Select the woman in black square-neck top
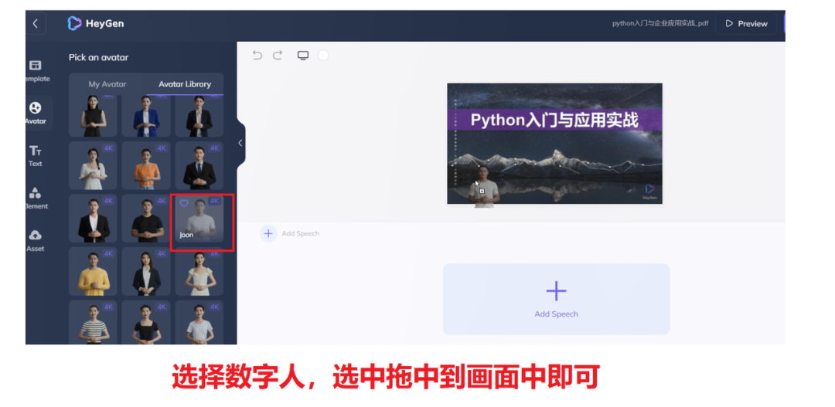Screen dimensions: 835x407 point(146,322)
